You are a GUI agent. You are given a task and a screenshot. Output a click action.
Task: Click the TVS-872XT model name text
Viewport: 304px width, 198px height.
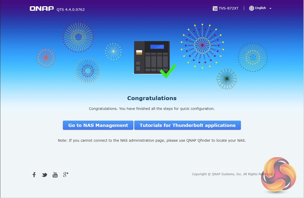tap(229, 8)
